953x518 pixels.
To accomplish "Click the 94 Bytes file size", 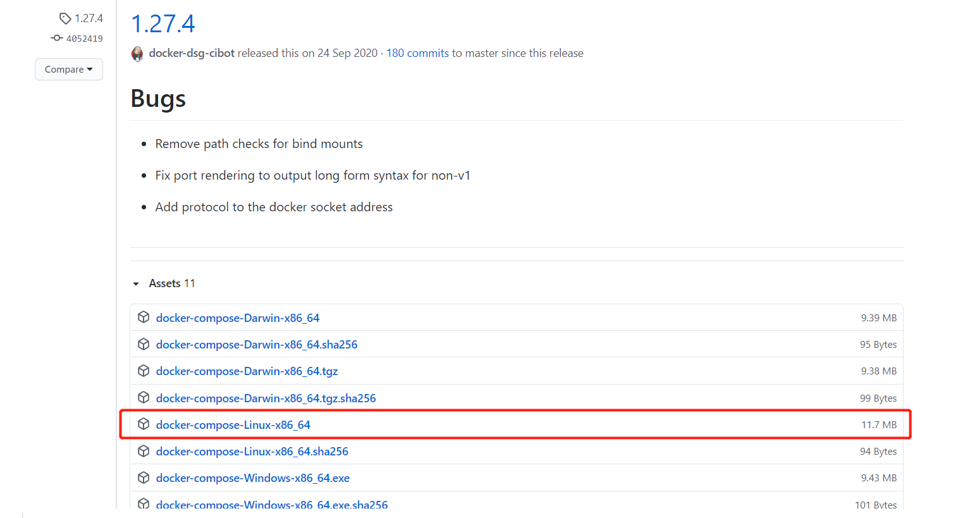I will click(x=878, y=452).
